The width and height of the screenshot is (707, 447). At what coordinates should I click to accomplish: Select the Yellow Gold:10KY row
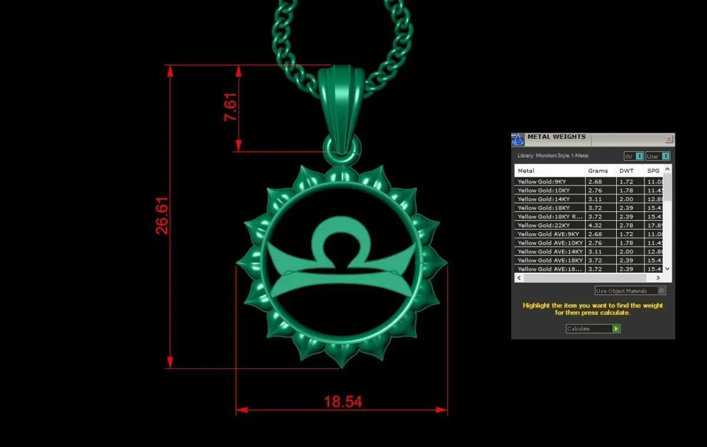coord(589,190)
